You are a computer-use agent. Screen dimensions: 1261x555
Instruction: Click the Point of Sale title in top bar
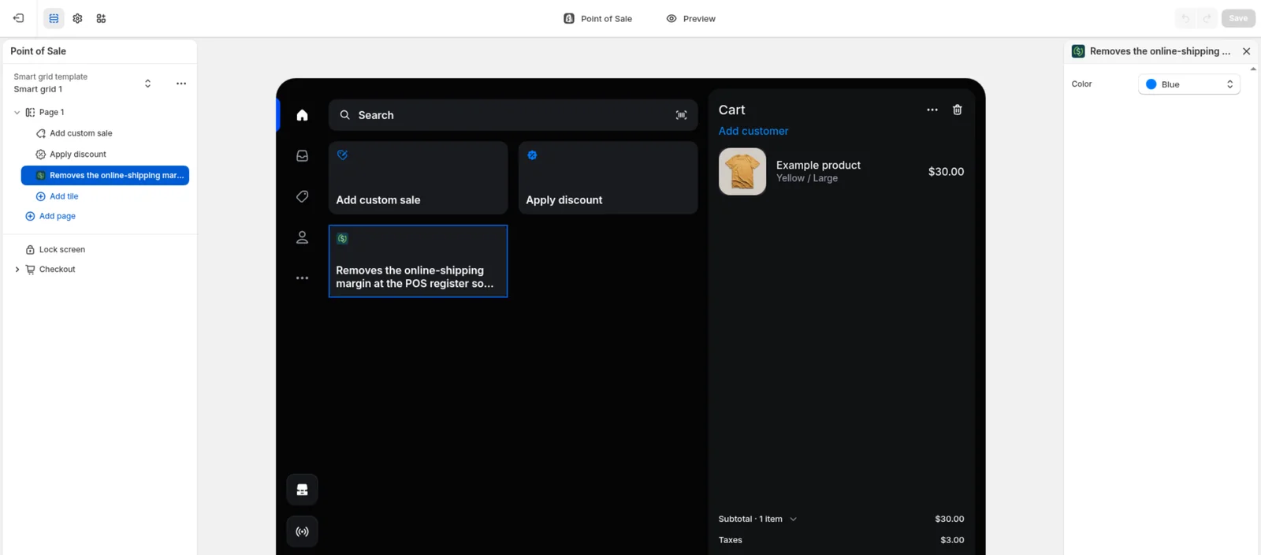[598, 18]
